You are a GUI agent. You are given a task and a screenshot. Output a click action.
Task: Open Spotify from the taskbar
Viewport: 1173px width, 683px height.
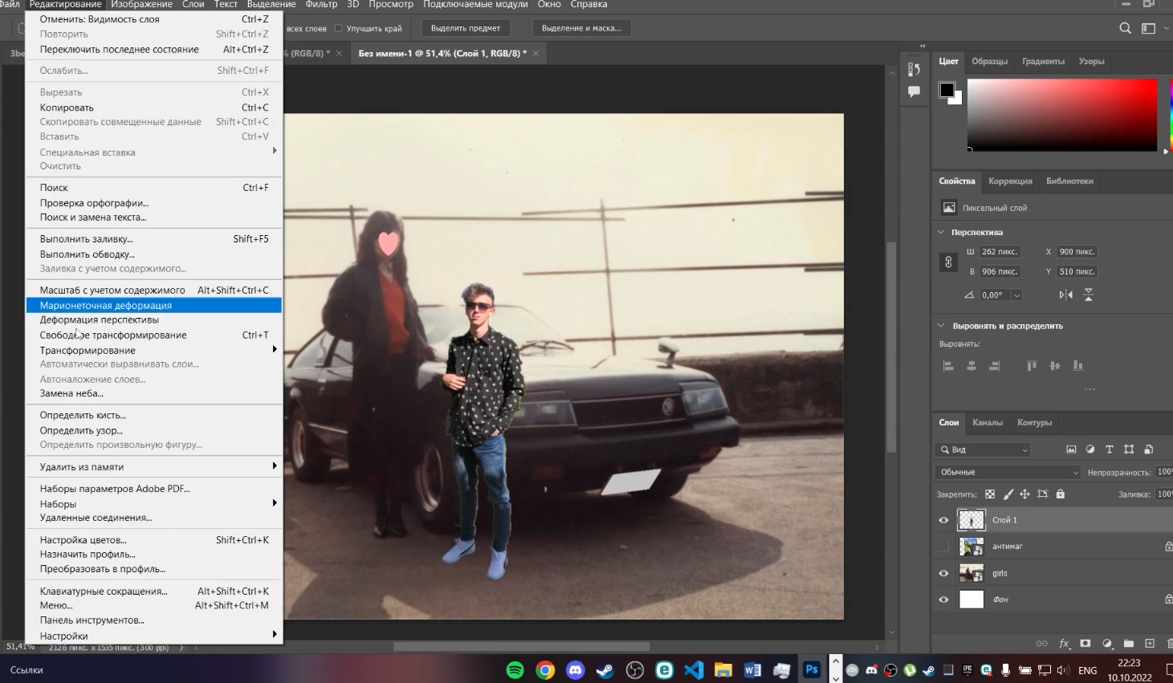[x=515, y=670]
